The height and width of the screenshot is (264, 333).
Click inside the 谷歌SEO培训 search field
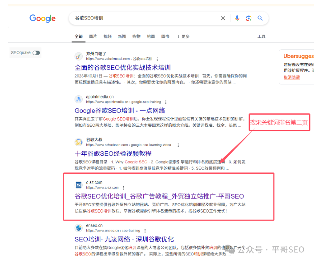[x=145, y=19]
